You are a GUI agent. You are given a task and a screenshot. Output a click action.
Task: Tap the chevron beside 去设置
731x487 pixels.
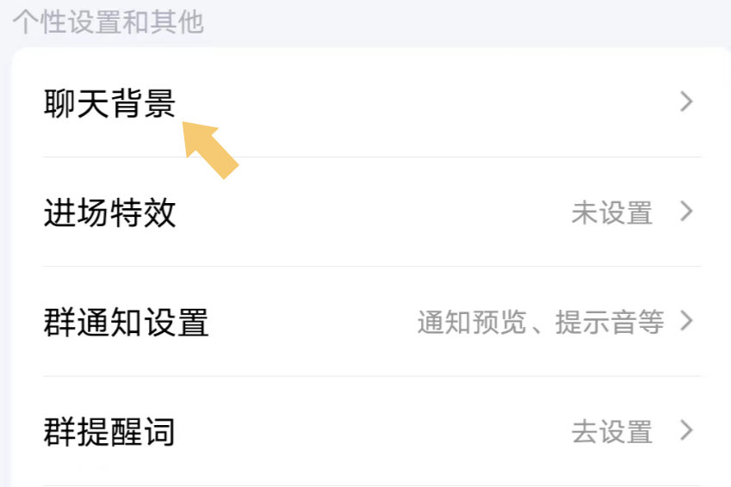click(x=686, y=430)
